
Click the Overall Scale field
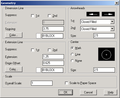[x=42, y=83]
